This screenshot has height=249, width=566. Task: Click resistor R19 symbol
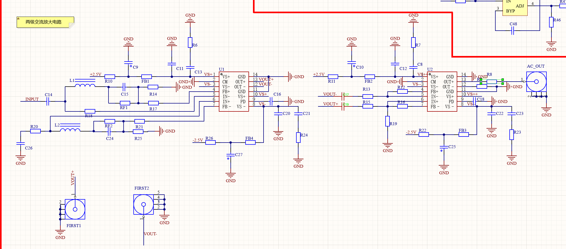pos(387,121)
